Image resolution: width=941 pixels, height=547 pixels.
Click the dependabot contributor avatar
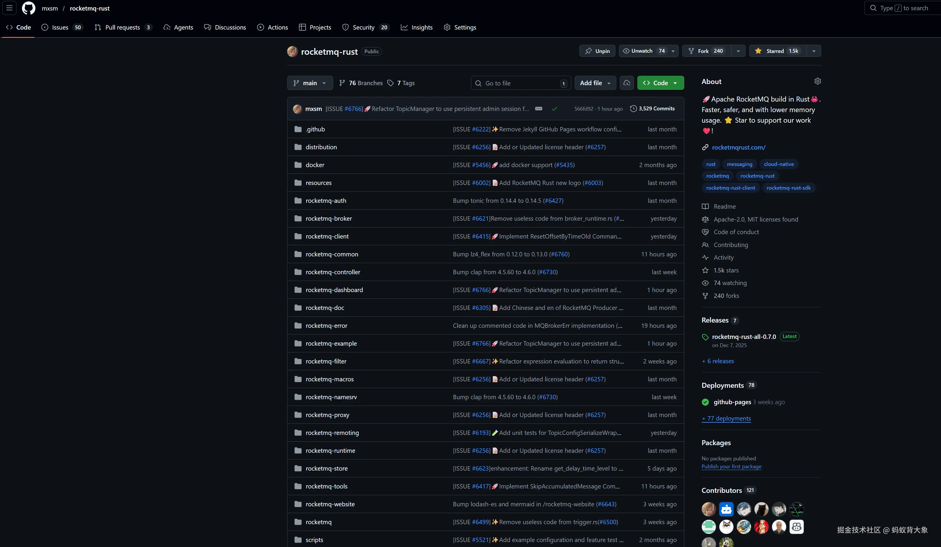tap(726, 509)
